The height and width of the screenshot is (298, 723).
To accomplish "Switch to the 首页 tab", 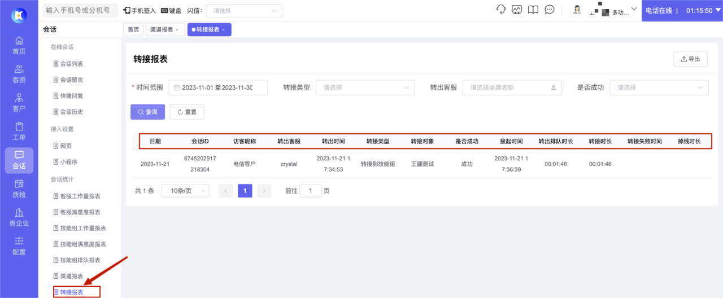I will coord(133,29).
